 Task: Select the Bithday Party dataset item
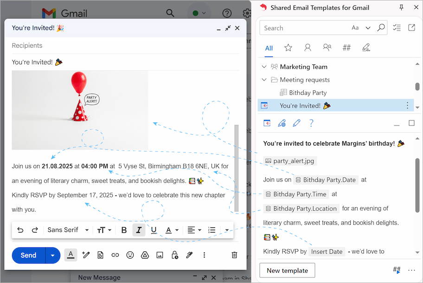(303, 93)
